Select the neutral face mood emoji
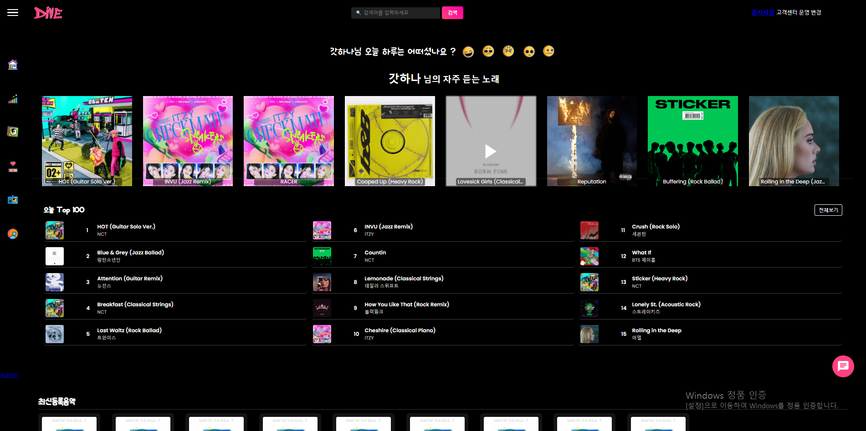This screenshot has width=866, height=431. [x=549, y=51]
